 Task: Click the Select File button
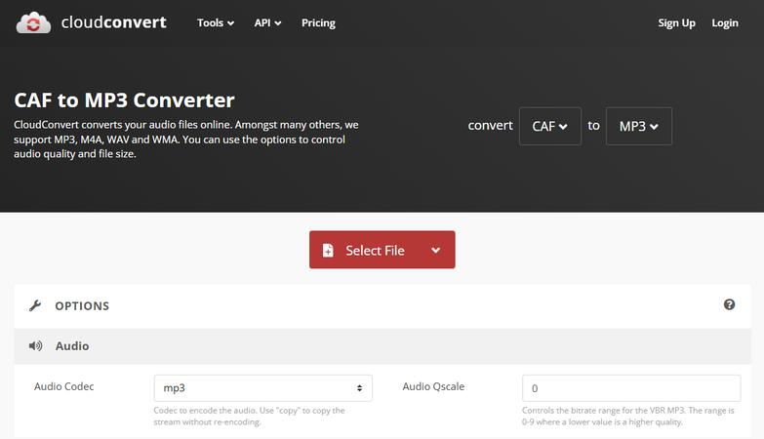pos(382,250)
